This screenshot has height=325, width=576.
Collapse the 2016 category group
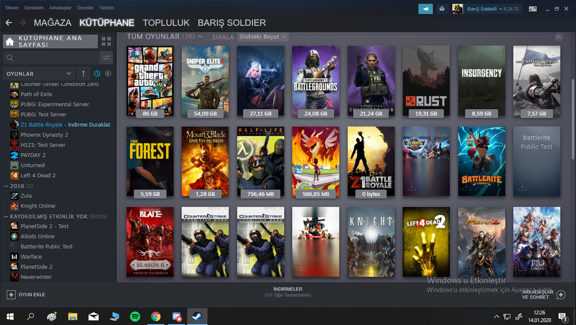[x=6, y=186]
